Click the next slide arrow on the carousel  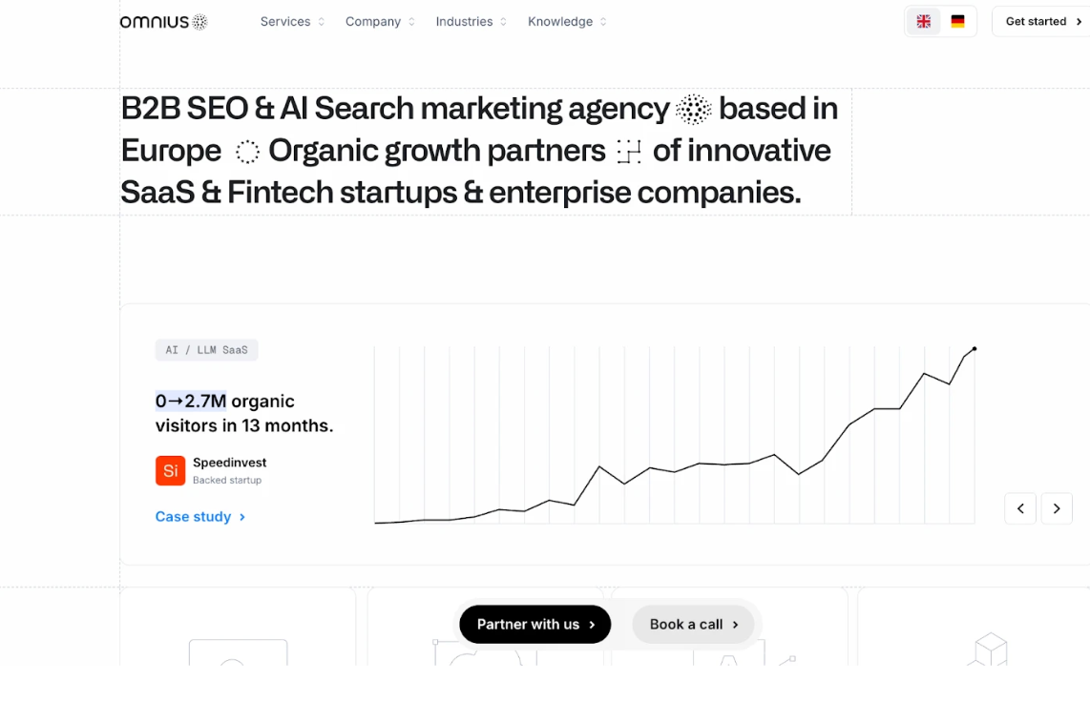pos(1057,508)
